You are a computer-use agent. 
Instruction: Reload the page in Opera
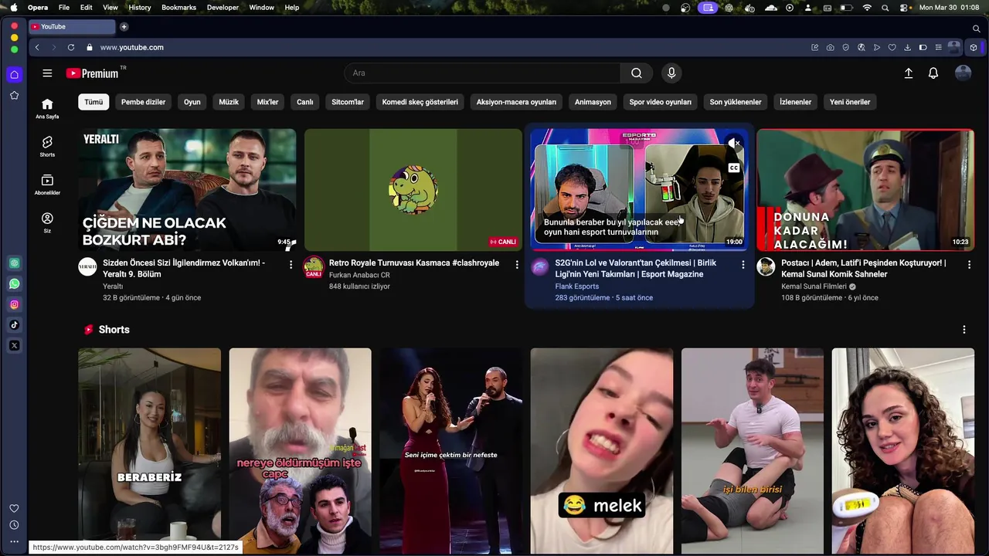[x=71, y=47]
